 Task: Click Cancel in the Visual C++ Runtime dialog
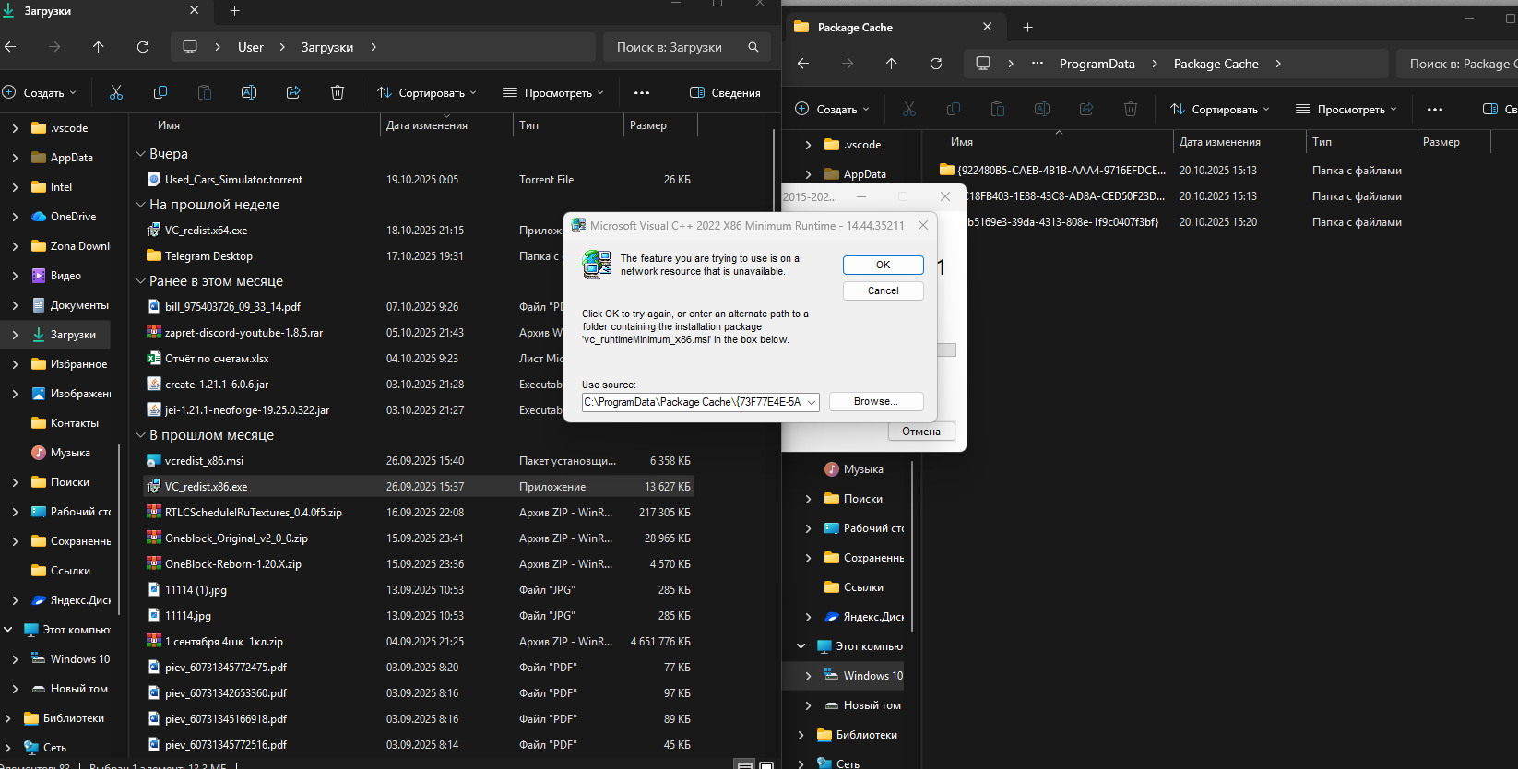coord(884,290)
